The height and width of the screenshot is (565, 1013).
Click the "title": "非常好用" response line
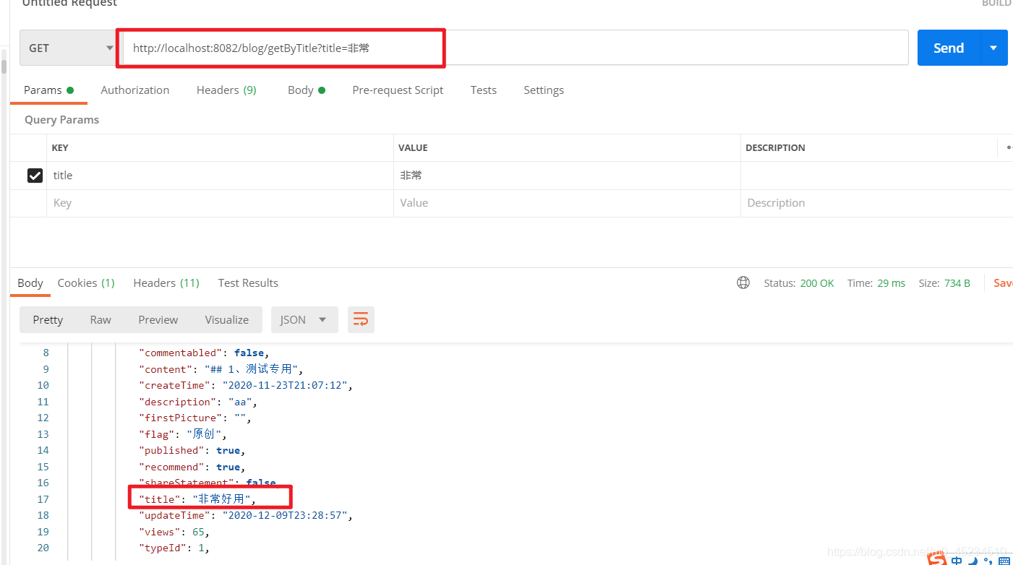click(197, 499)
